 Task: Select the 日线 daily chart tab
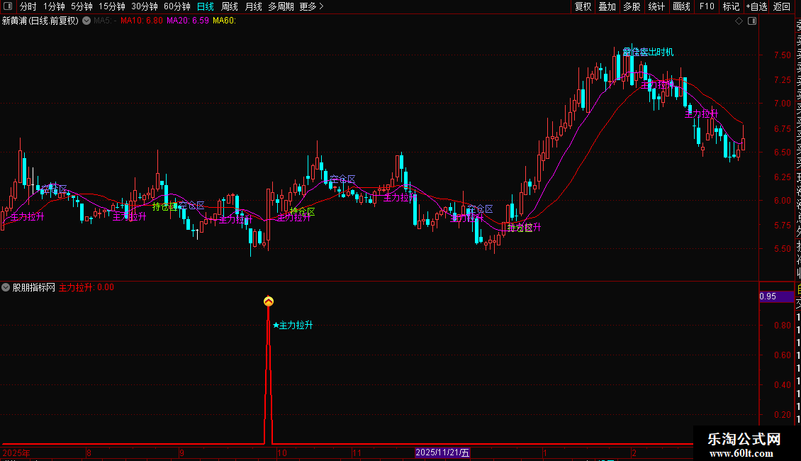click(x=206, y=6)
